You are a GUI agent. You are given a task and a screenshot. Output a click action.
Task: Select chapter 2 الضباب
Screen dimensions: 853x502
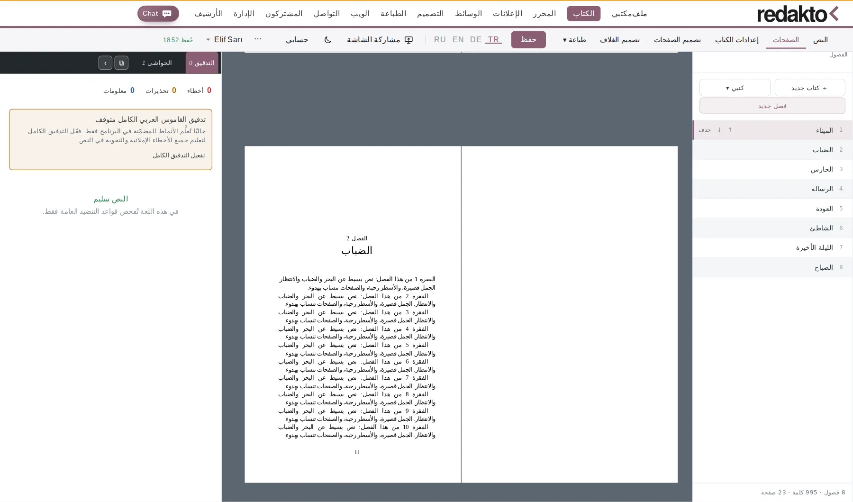pos(772,150)
